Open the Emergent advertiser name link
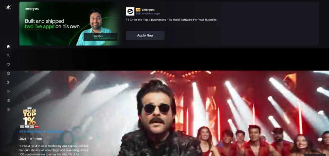 pos(148,10)
